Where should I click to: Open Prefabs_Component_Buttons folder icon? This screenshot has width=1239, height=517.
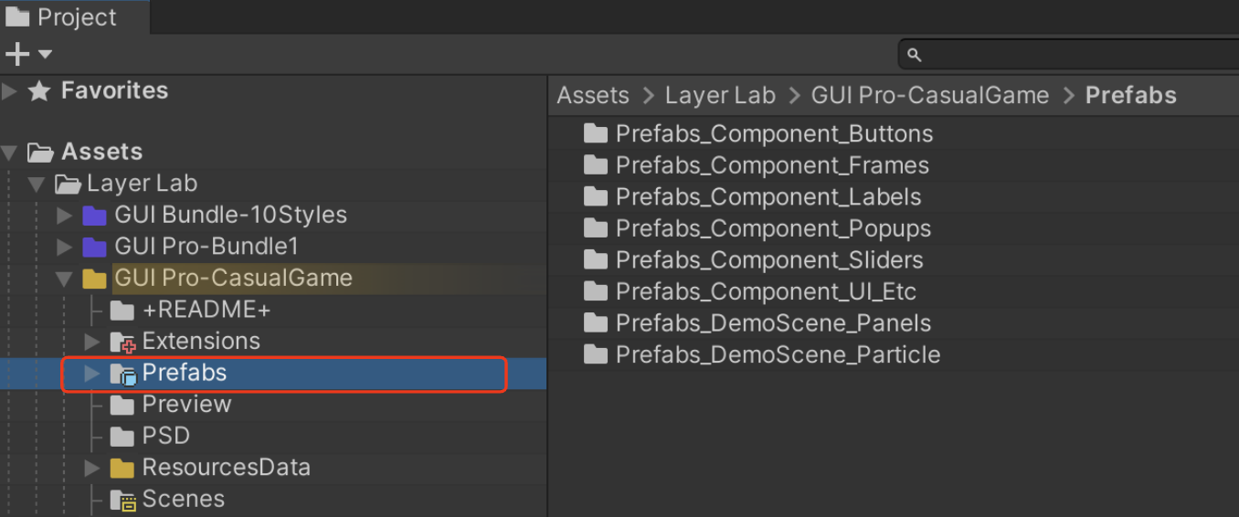click(596, 134)
